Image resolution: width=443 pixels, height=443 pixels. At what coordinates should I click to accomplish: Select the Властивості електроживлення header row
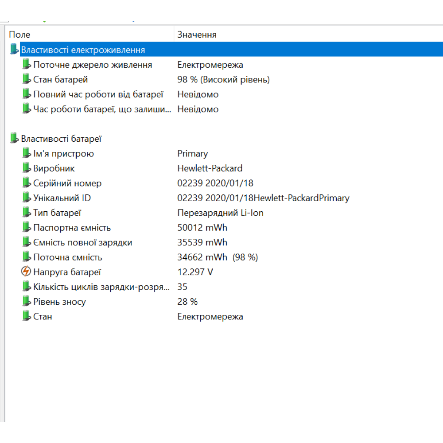pos(83,50)
